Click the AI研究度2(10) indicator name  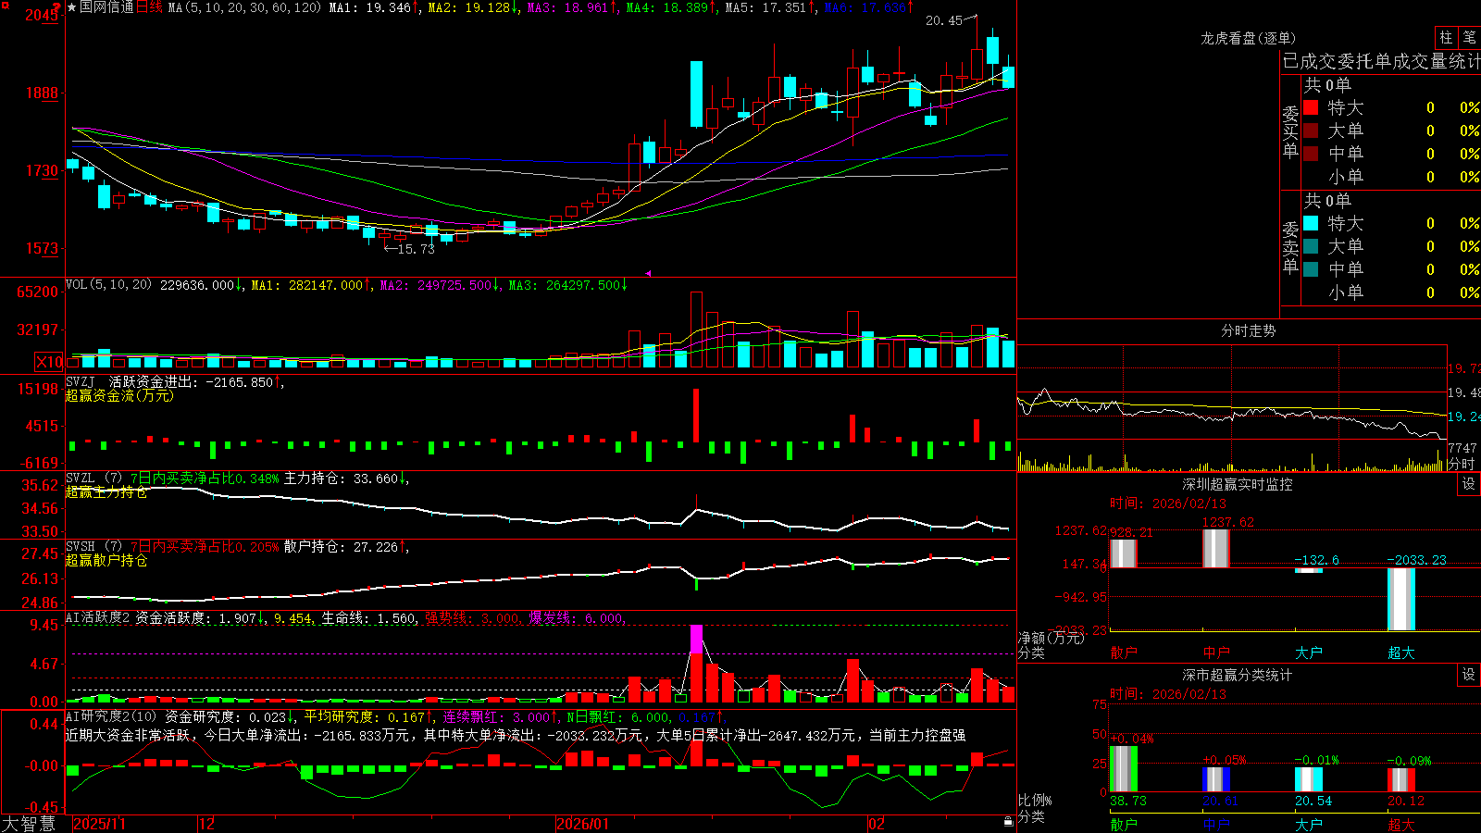point(111,716)
